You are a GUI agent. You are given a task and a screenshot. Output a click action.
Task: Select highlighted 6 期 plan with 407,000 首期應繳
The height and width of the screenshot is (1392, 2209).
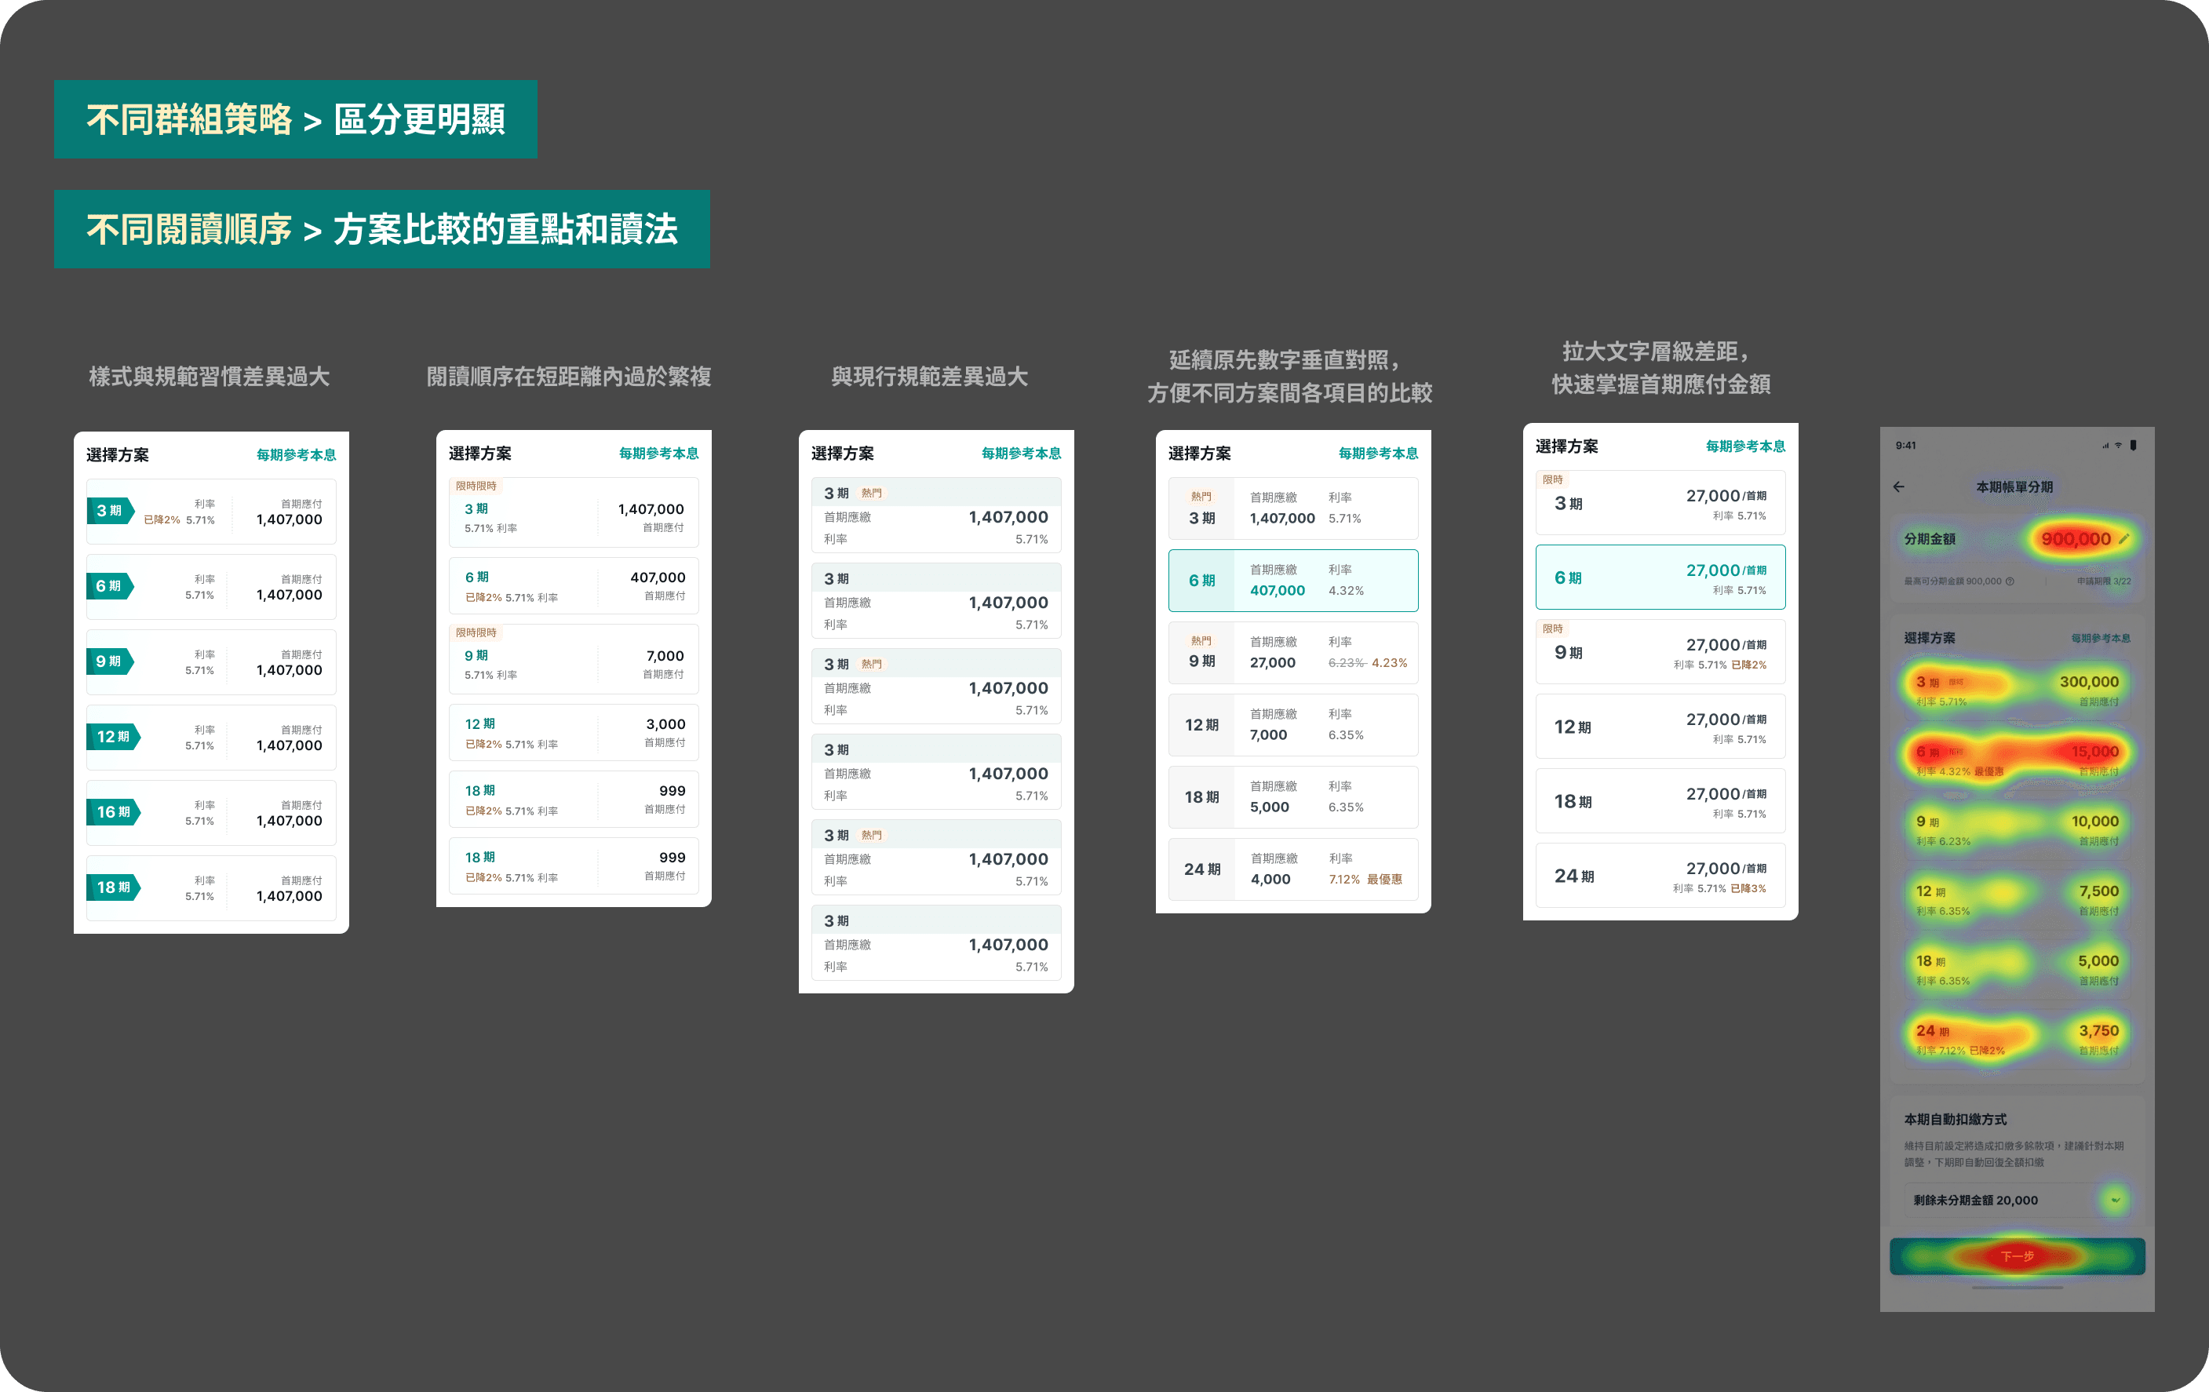click(x=1292, y=581)
